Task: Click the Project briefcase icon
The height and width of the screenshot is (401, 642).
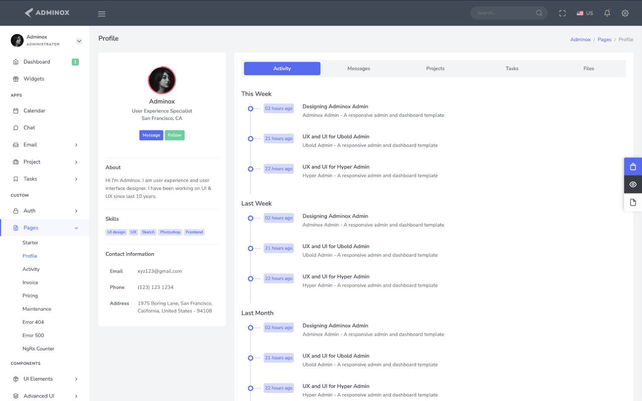Action: click(16, 162)
